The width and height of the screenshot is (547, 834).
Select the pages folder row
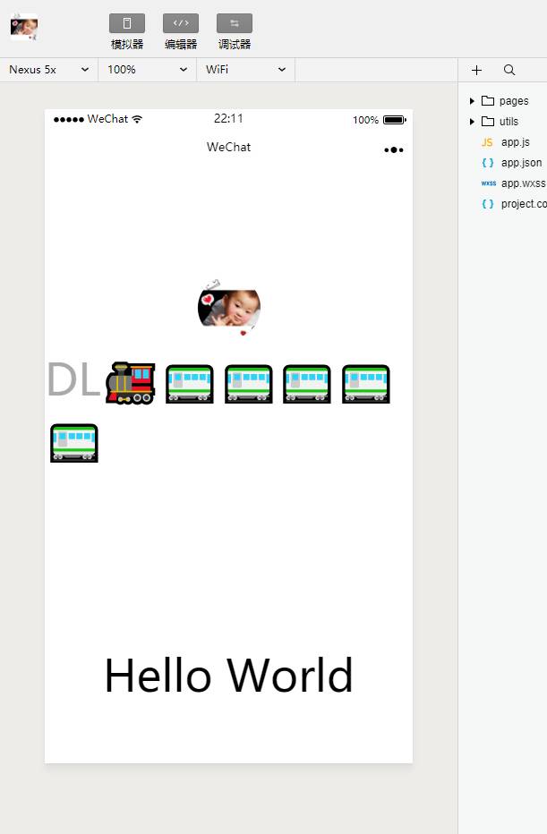503,101
